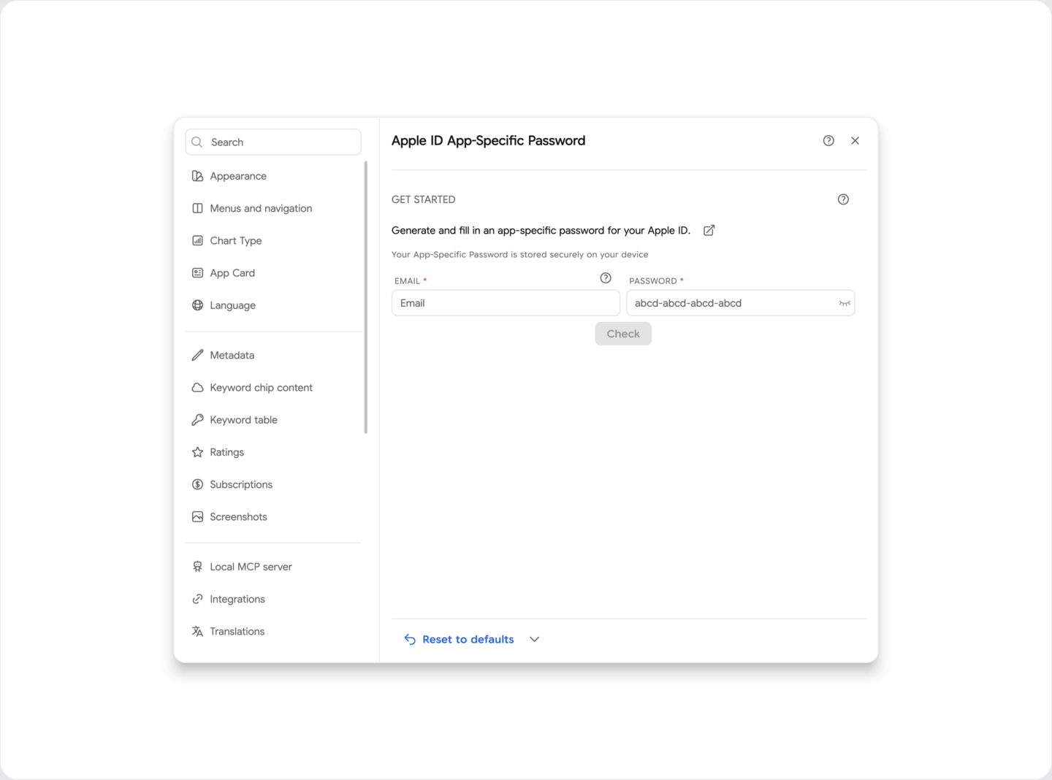The height and width of the screenshot is (780, 1052).
Task: Click the help icon above Email field
Action: [x=606, y=278]
